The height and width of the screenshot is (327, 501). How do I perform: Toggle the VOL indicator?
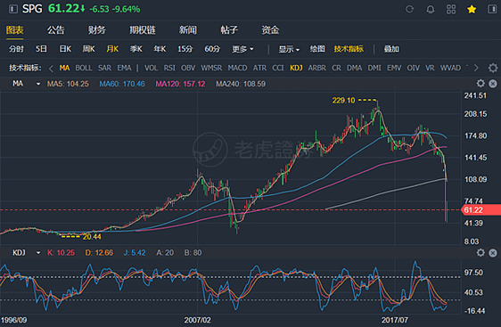[x=151, y=68]
